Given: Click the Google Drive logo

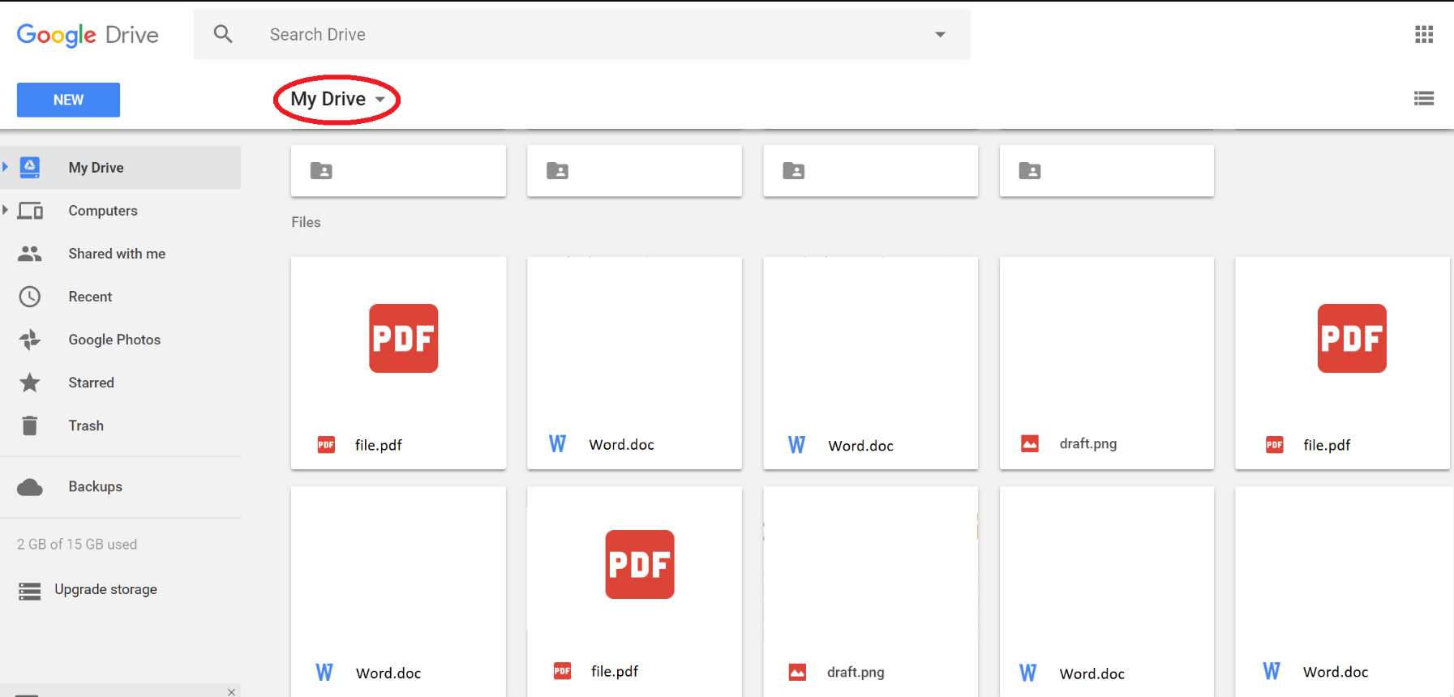Looking at the screenshot, I should point(88,35).
